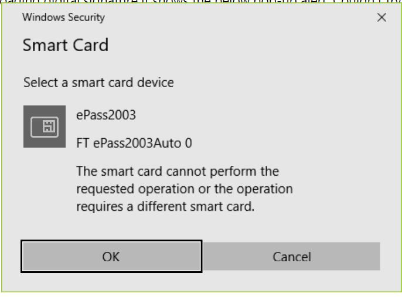402x297 pixels.
Task: Click the '0' at the end of the reader name
Action: (x=189, y=143)
